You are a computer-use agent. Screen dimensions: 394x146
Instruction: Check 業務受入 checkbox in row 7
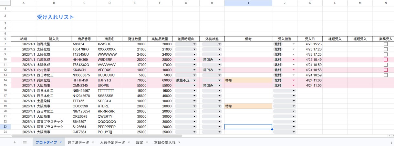click(386, 44)
